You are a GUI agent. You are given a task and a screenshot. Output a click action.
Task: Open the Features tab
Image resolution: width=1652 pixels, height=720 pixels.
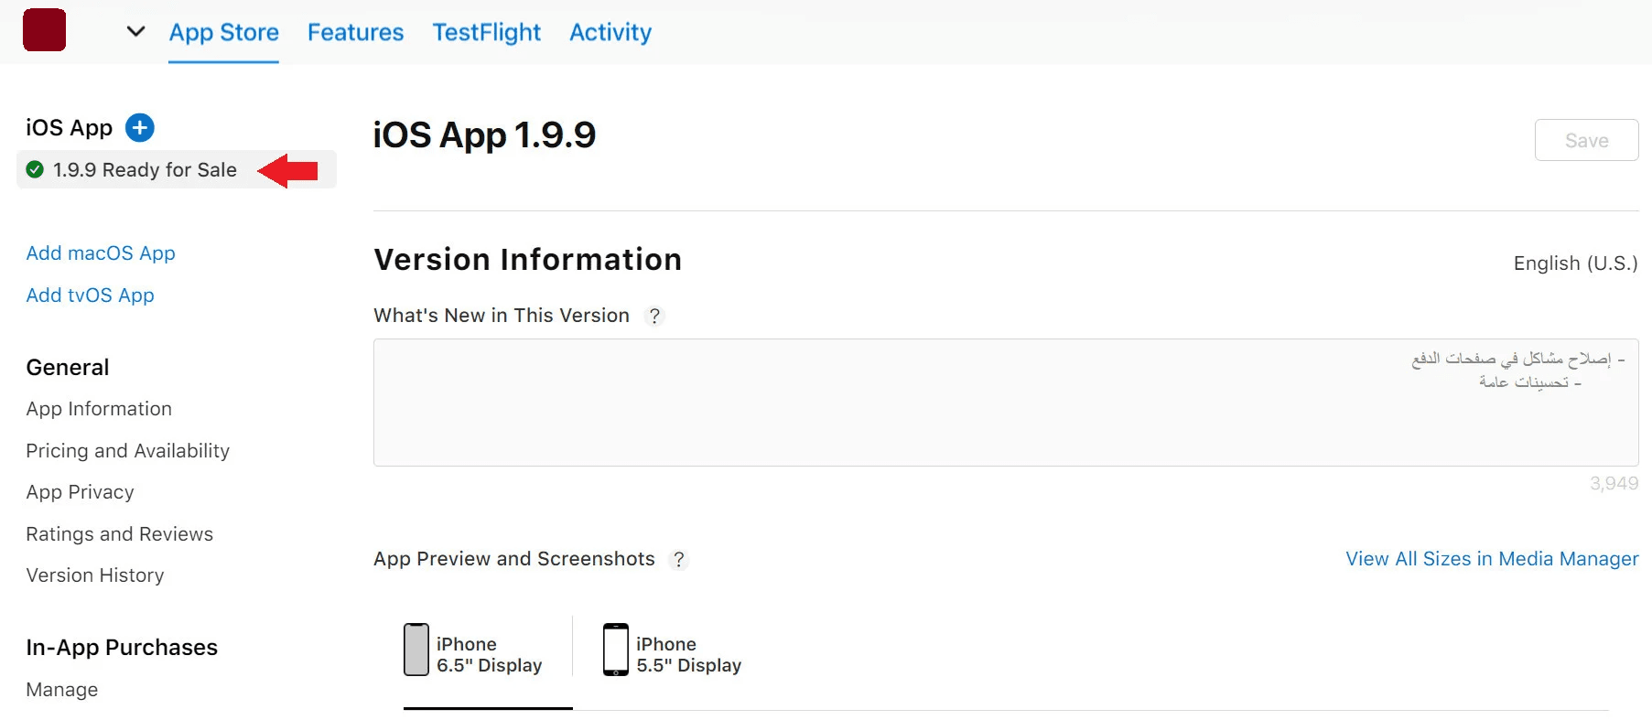[x=355, y=33]
